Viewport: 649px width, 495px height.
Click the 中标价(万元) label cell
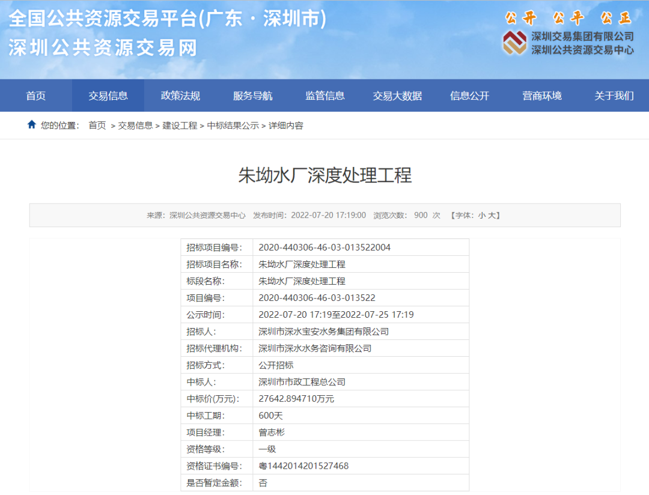click(217, 398)
